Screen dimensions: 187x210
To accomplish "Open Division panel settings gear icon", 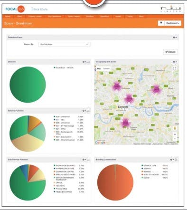I will [84, 62].
